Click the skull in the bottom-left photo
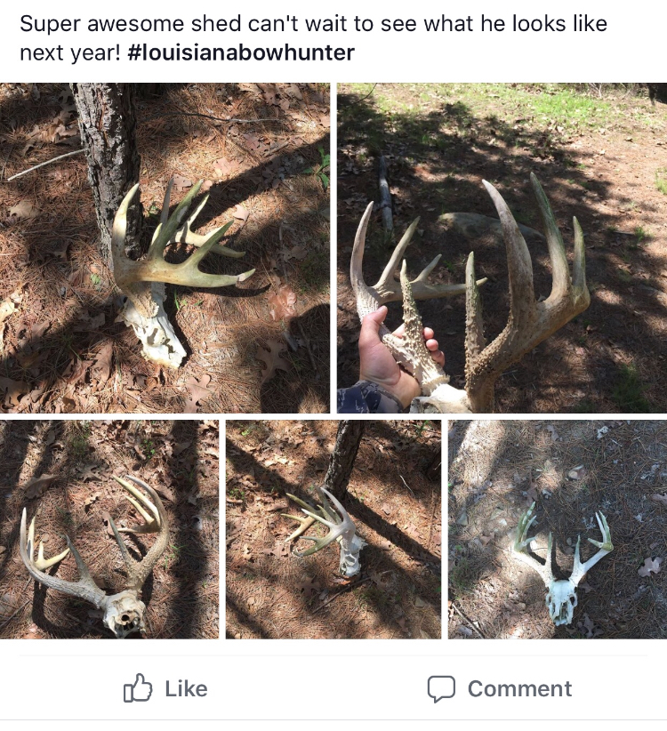The height and width of the screenshot is (731, 667). [124, 614]
